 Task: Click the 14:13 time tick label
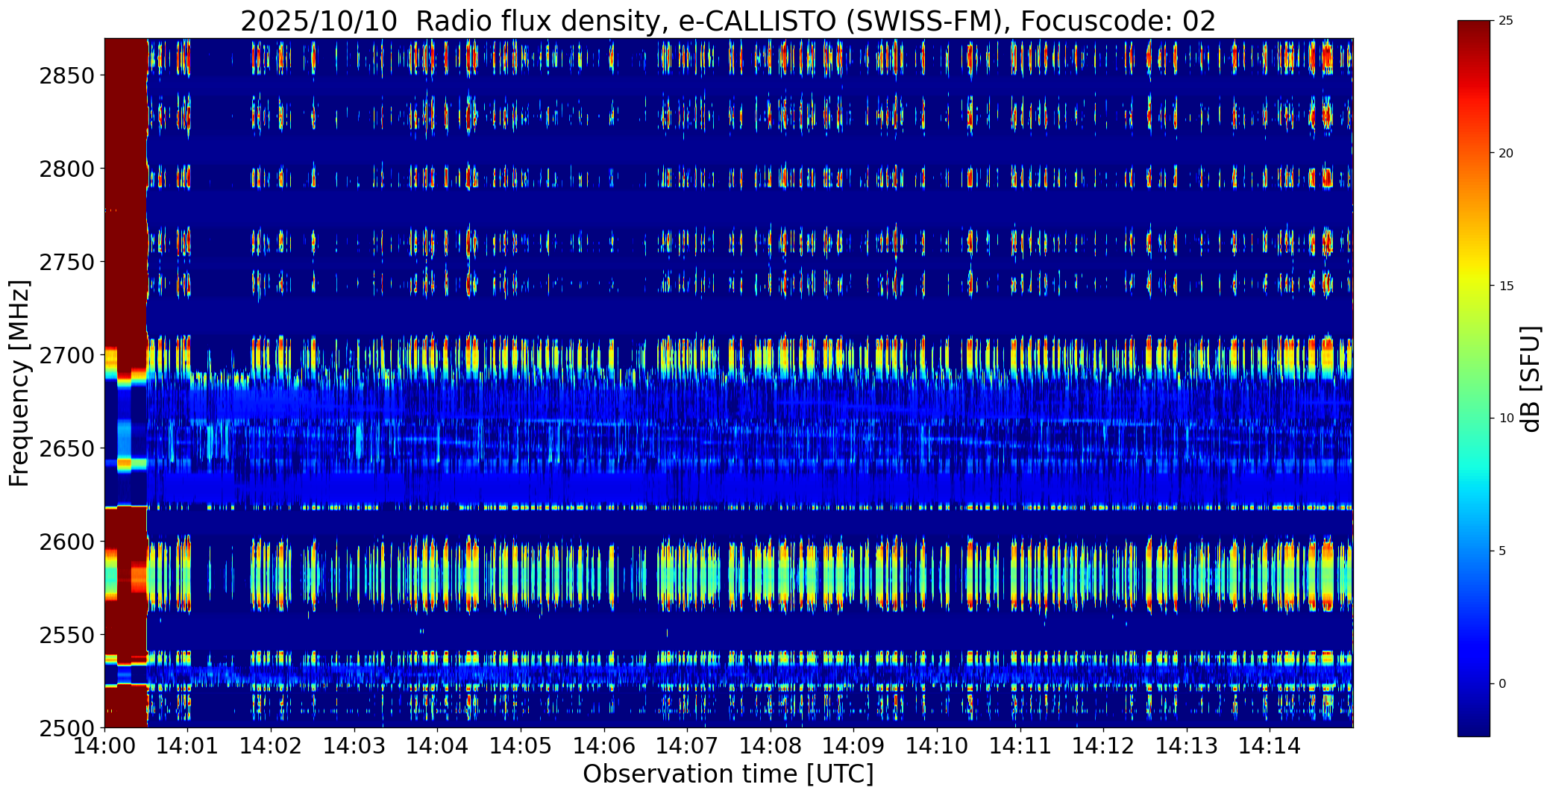[x=1187, y=745]
